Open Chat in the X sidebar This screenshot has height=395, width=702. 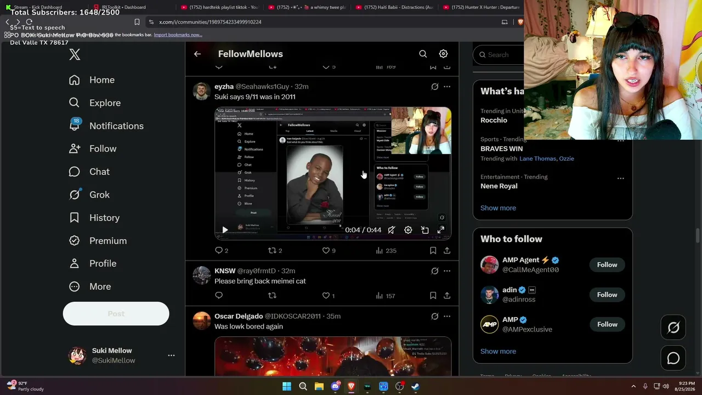pos(89,172)
